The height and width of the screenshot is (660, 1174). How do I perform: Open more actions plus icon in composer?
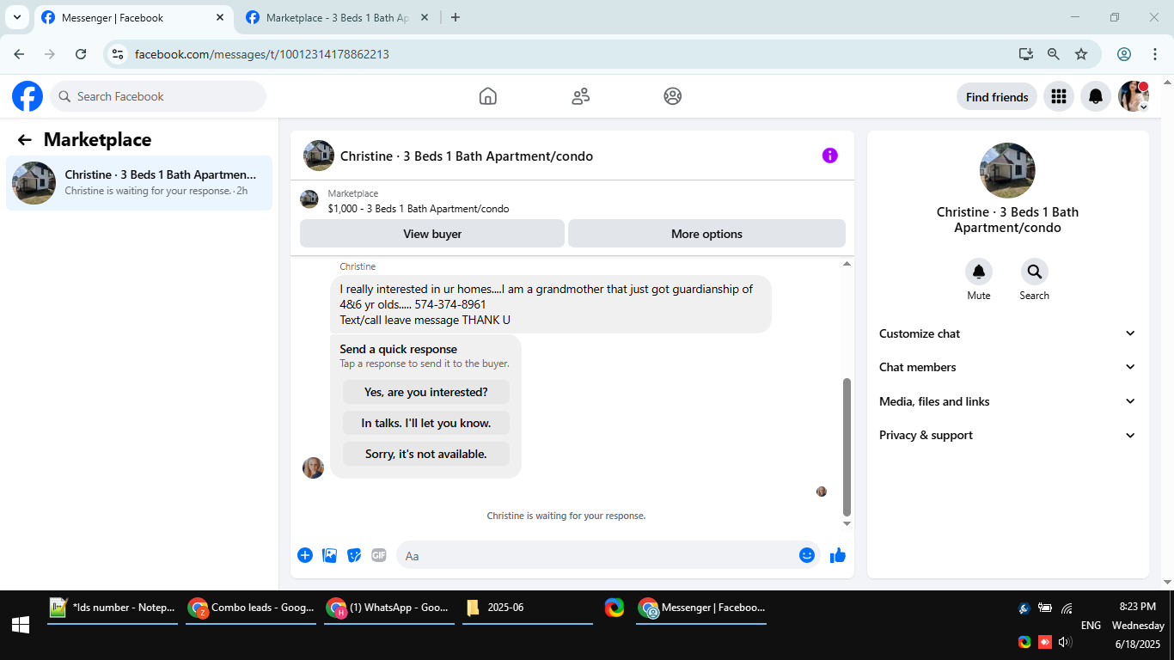tap(305, 555)
